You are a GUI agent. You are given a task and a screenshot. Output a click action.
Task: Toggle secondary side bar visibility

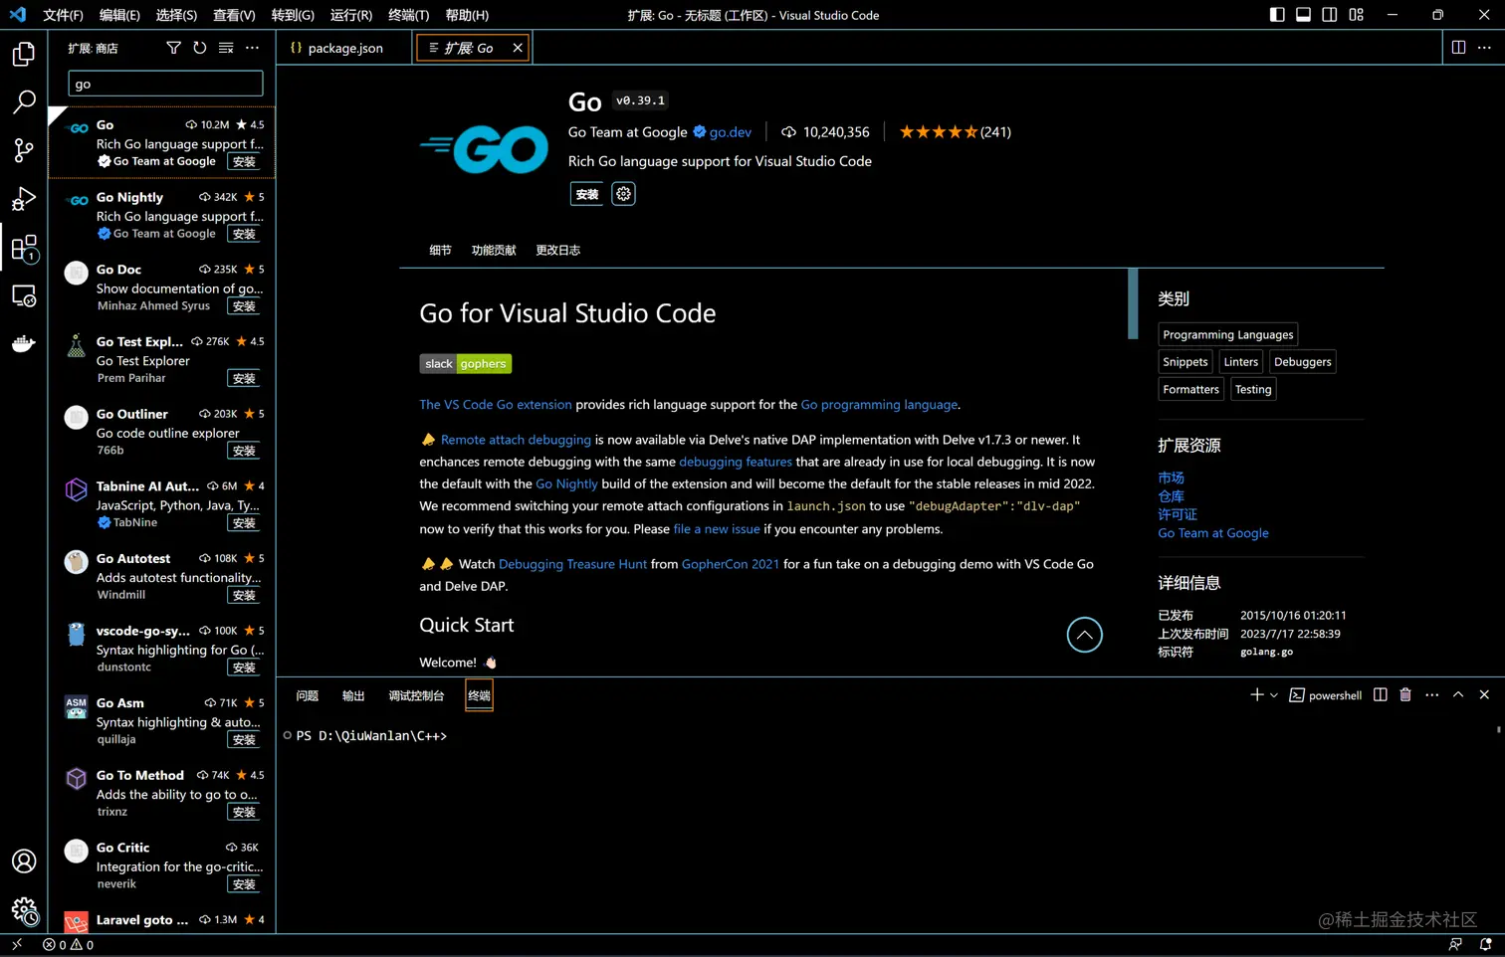pos(1329,15)
